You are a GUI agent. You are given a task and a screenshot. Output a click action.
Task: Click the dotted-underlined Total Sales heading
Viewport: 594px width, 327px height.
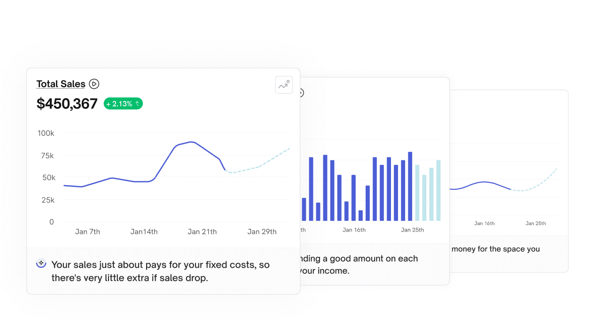click(61, 84)
